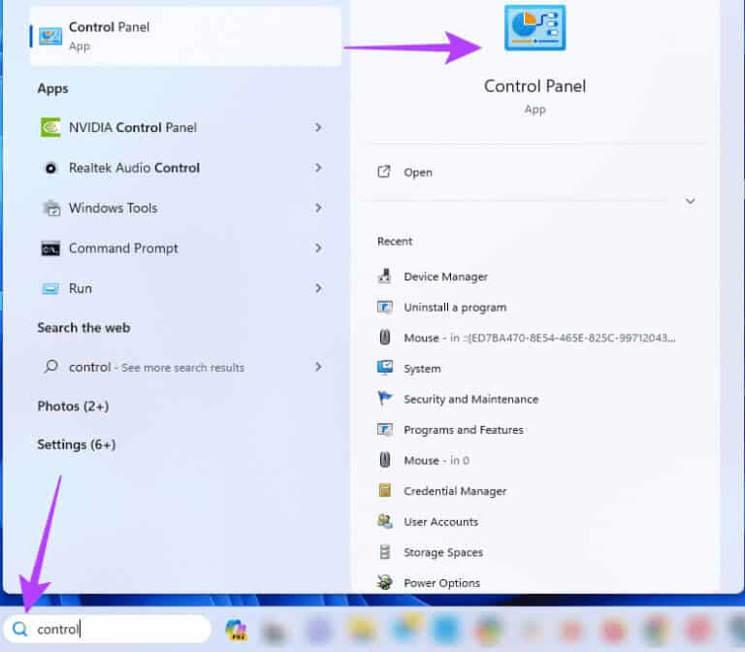Click the Mouse icon with GUID path
The image size is (745, 652).
pyautogui.click(x=385, y=338)
